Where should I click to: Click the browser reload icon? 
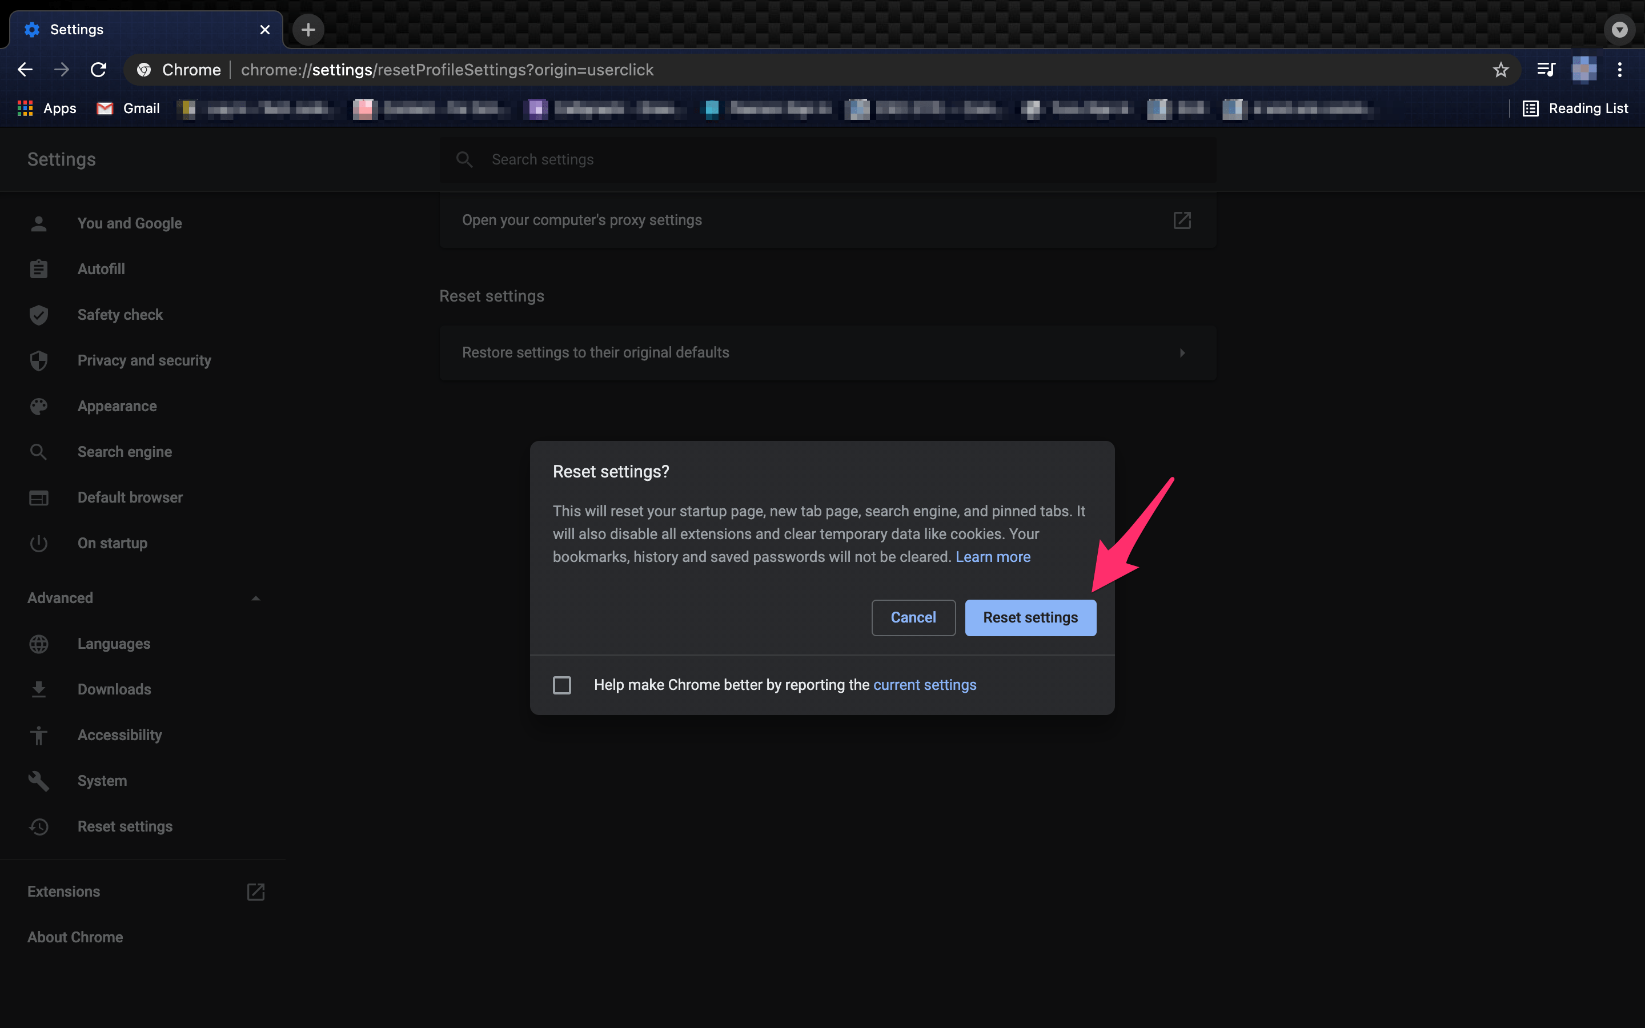click(x=99, y=69)
